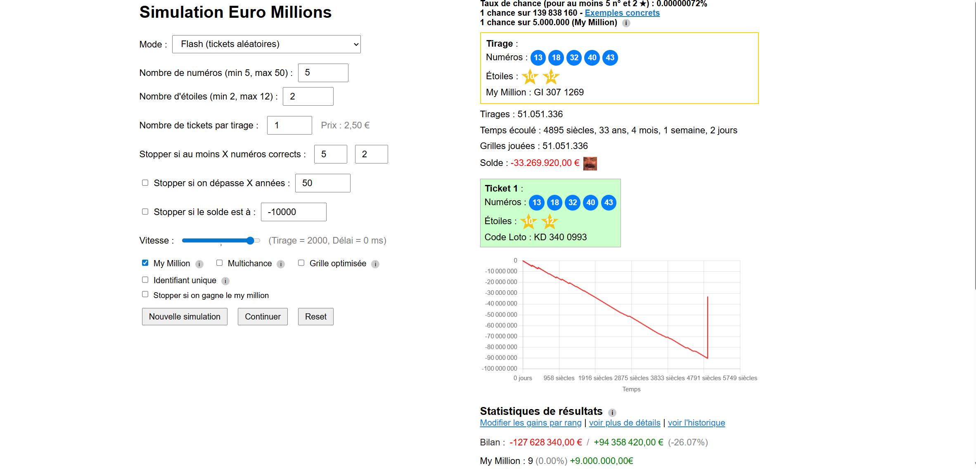Enable the Multichance checkbox
Screen dimensions: 976x471
[x=219, y=263]
